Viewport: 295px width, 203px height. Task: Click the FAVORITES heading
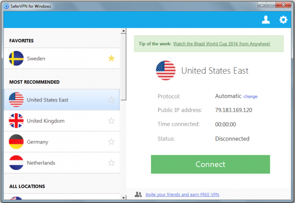coord(22,41)
